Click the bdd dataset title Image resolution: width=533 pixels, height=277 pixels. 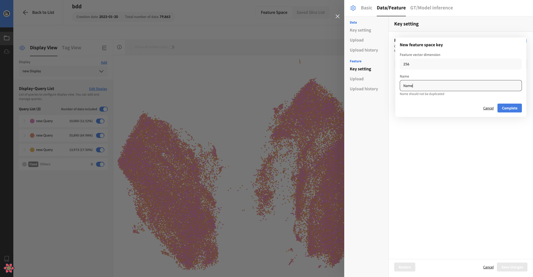click(77, 6)
